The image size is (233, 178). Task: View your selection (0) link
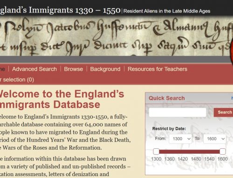pos(17,79)
